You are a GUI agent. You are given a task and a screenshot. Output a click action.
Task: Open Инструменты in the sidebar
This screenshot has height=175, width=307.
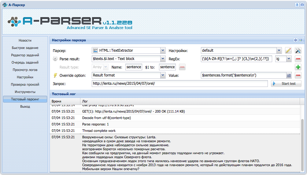point(25,92)
